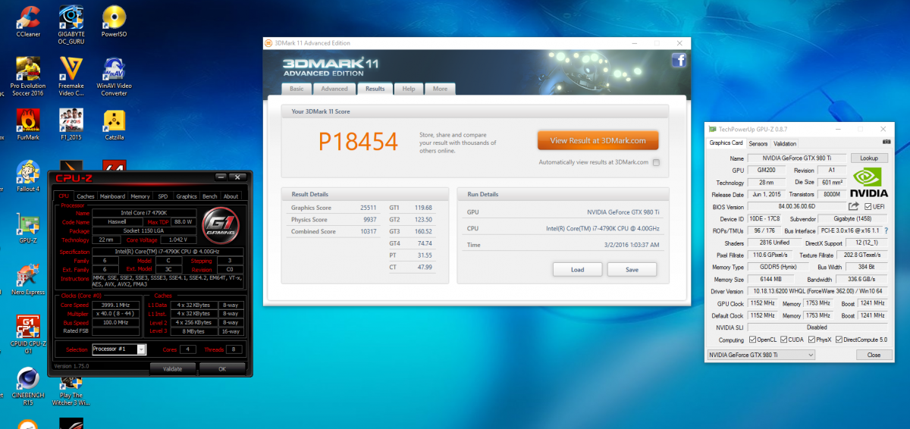The height and width of the screenshot is (429, 910).
Task: Click the Lookup button in GPU-Z
Action: point(869,158)
